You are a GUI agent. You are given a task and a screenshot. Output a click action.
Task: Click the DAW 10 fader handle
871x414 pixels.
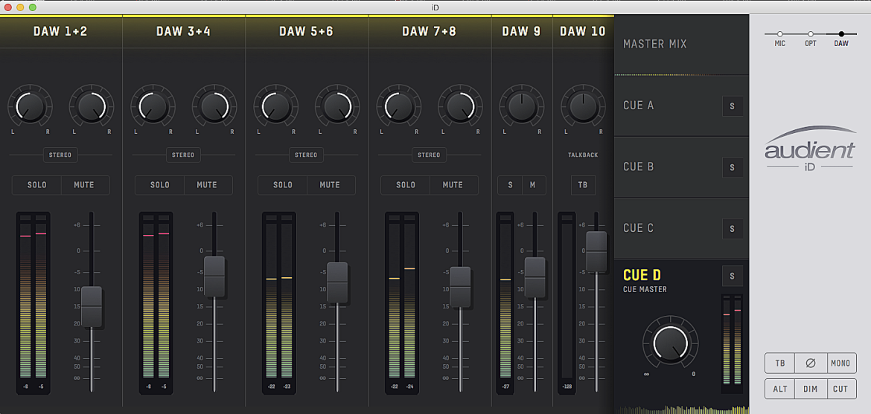pos(596,251)
